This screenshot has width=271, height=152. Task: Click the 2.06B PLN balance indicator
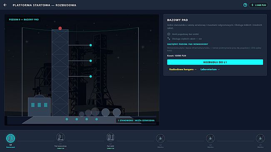pyautogui.click(x=259, y=5)
